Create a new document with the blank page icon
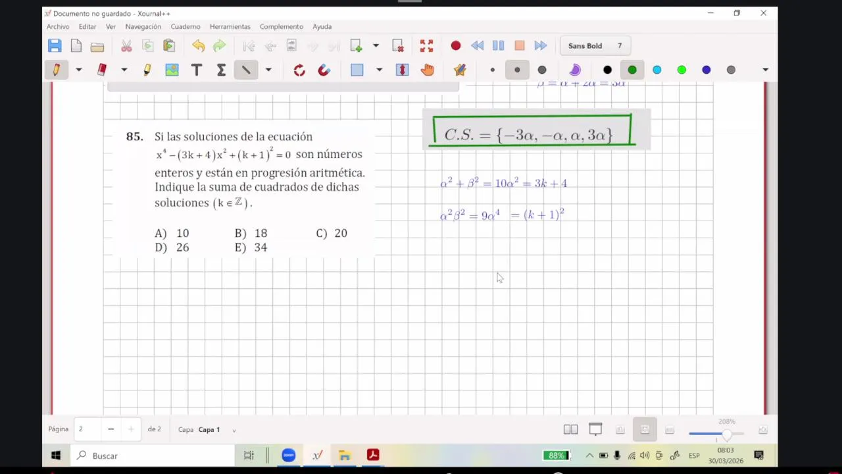Viewport: 842px width, 474px height. (x=76, y=45)
